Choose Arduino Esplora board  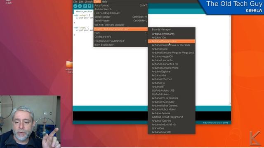point(172,72)
